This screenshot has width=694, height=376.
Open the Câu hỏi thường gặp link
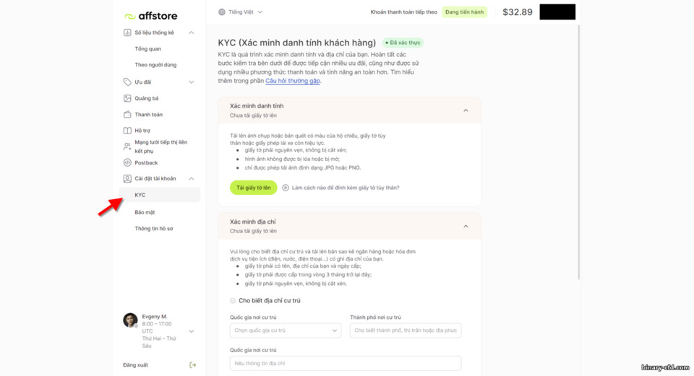(293, 81)
